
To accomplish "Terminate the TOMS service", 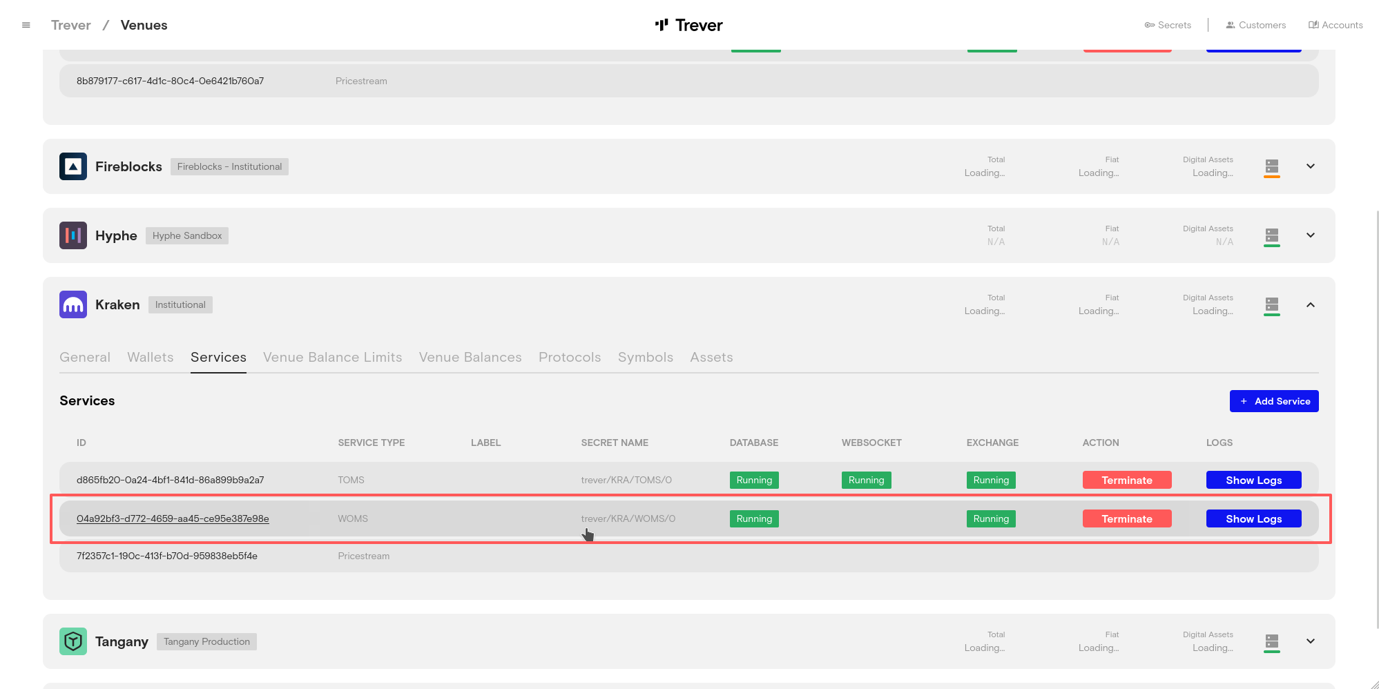I will click(x=1126, y=481).
